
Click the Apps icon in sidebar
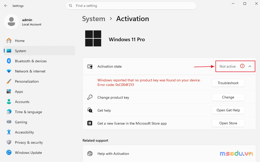point(9,91)
